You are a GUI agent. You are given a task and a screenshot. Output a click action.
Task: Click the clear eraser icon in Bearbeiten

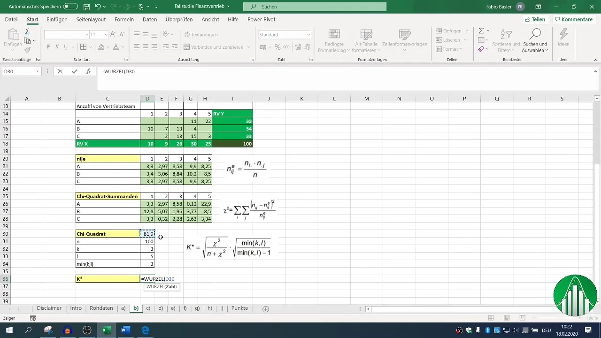(481, 49)
